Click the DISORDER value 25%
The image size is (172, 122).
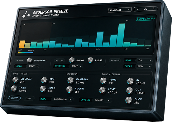tap(22, 82)
